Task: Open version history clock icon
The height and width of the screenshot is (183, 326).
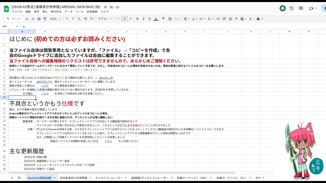Action: coord(292,8)
